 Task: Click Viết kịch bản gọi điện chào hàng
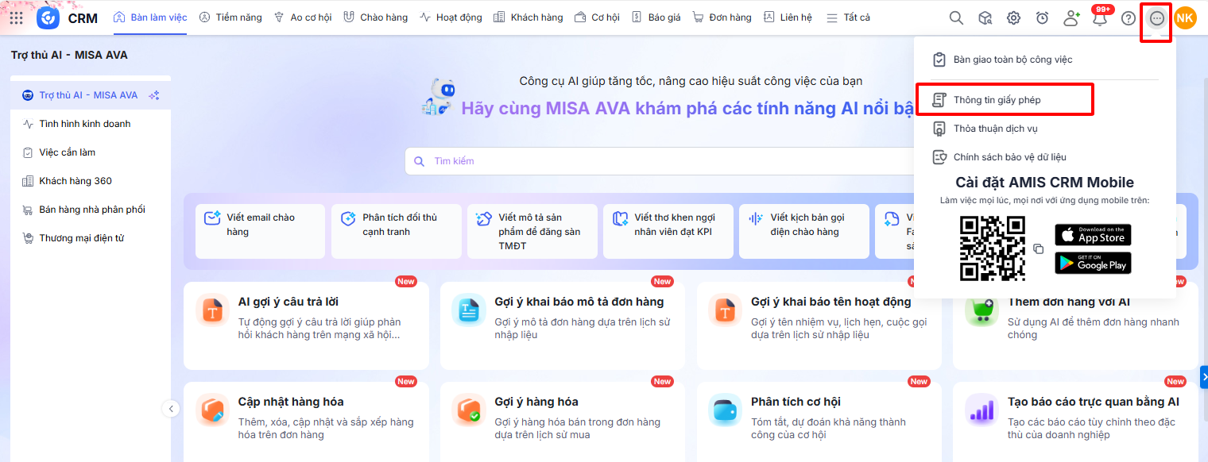(803, 231)
